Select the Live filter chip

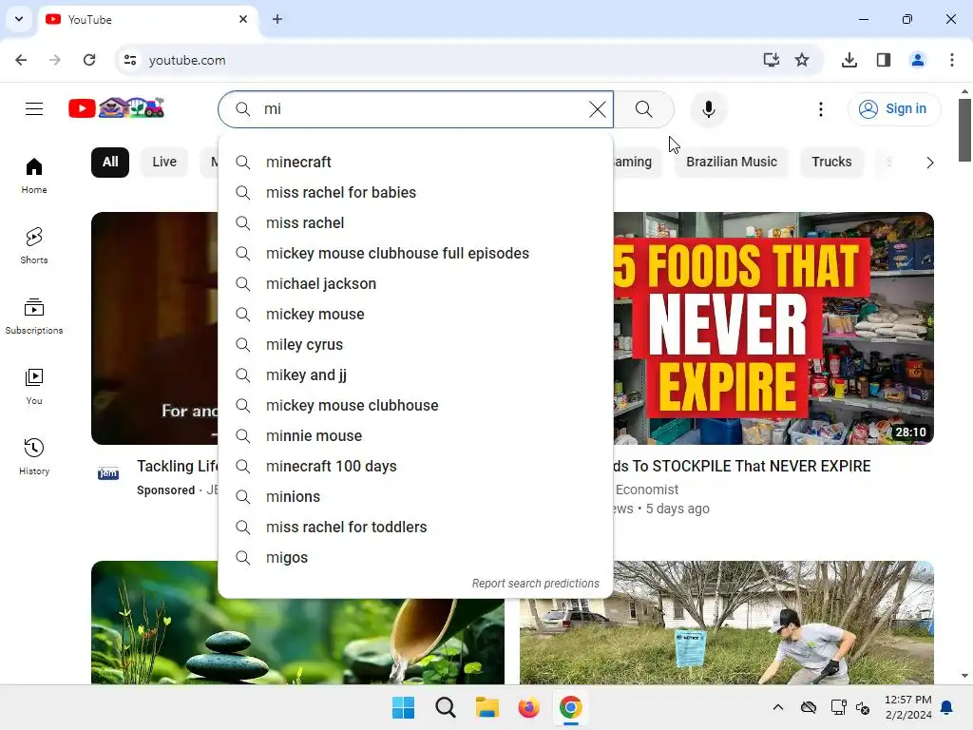(x=164, y=162)
